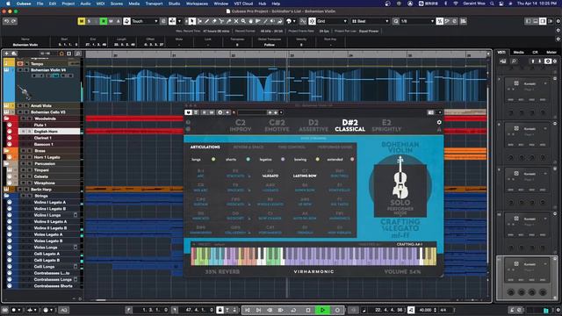Select the C#2 Emotive performance style
This screenshot has width=562, height=316.
[x=277, y=126]
